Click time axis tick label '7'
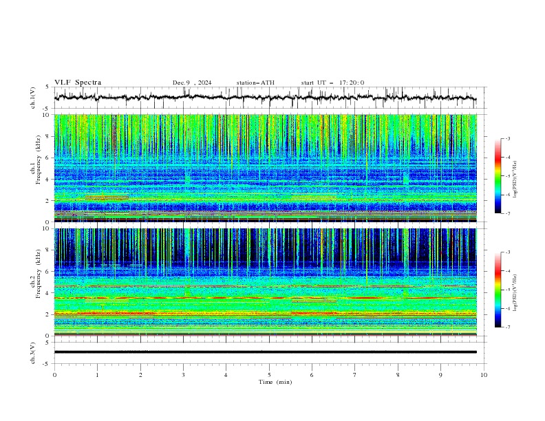This screenshot has height=421, width=545. pyautogui.click(x=355, y=375)
